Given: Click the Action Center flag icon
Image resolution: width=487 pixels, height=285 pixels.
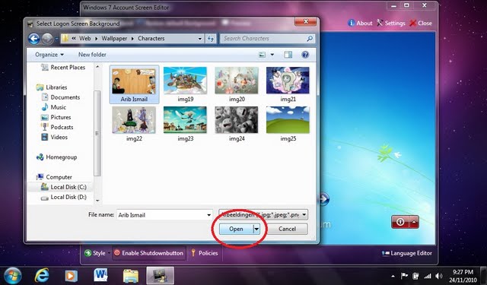Looking at the screenshot, I should pos(404,276).
